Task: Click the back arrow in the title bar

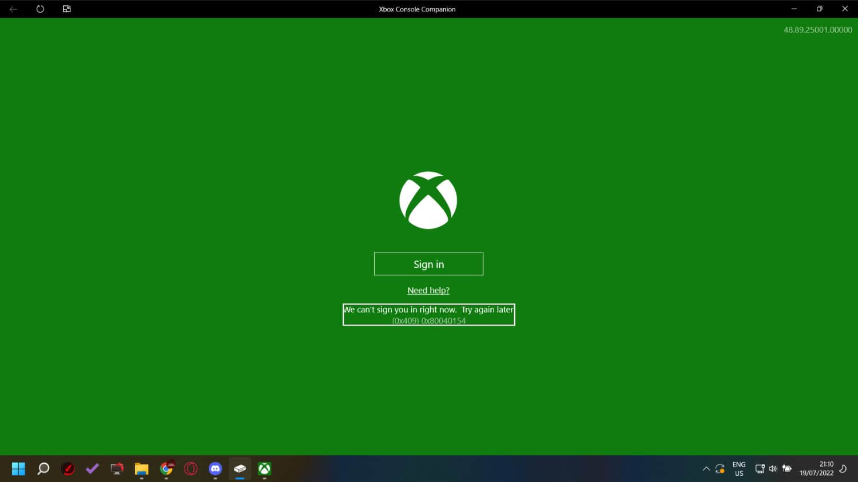Action: click(13, 9)
